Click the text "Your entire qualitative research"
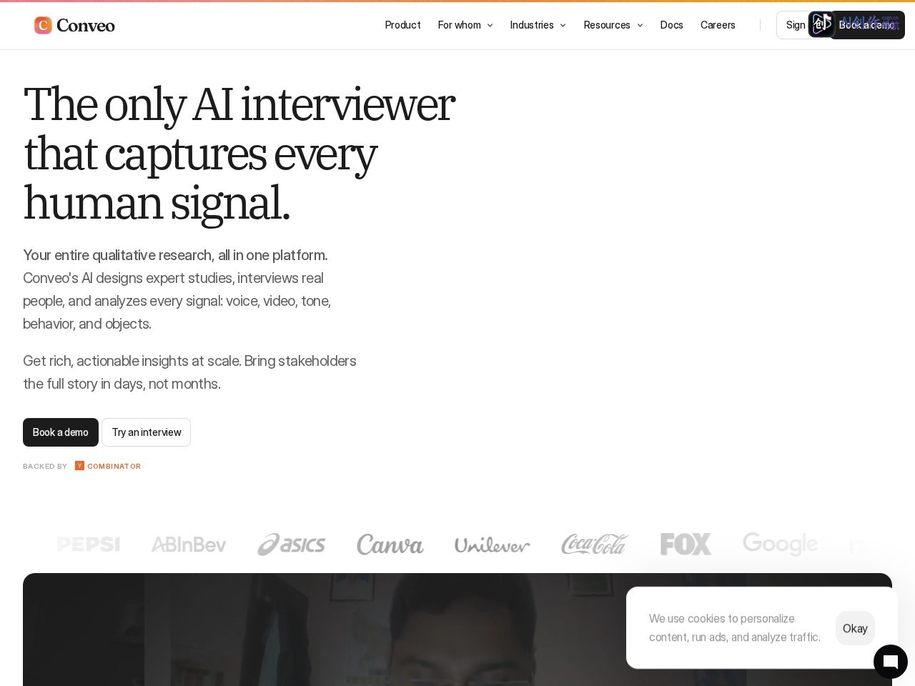The image size is (915, 686). click(118, 255)
